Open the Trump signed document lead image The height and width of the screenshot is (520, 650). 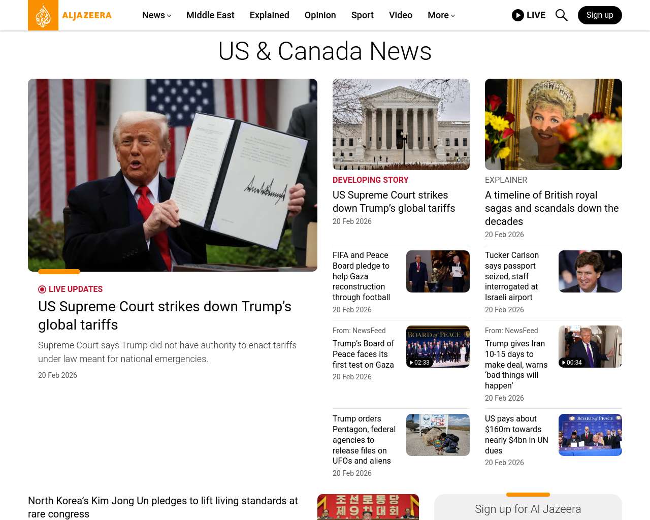pos(173,175)
